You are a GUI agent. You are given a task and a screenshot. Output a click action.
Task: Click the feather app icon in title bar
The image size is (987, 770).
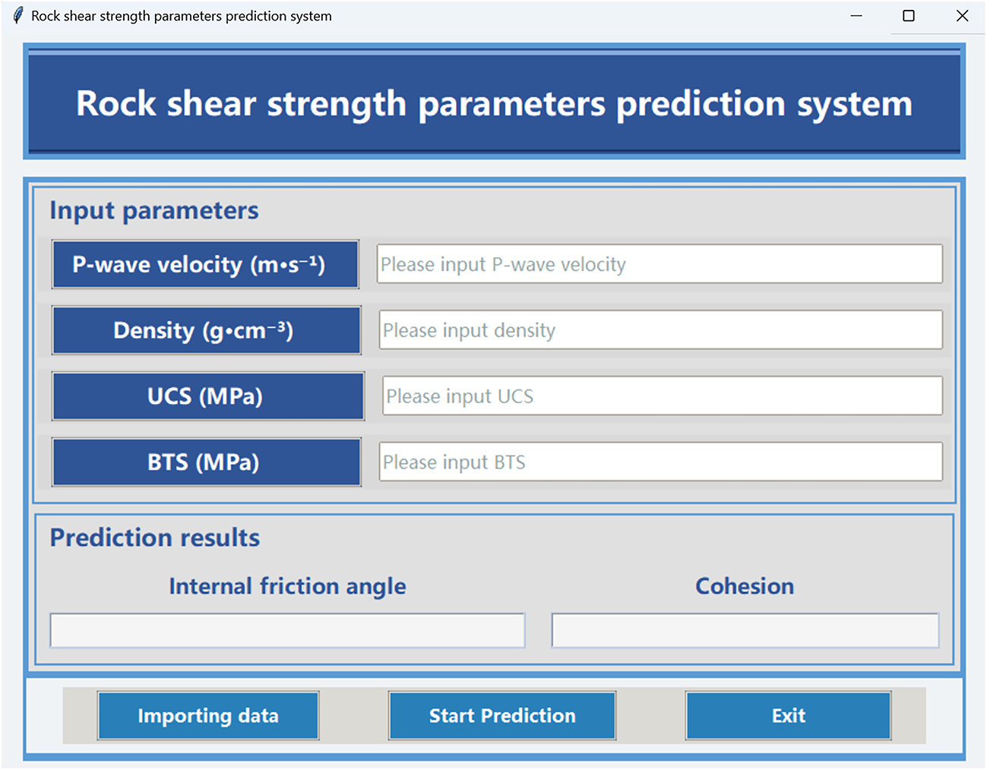click(x=18, y=16)
